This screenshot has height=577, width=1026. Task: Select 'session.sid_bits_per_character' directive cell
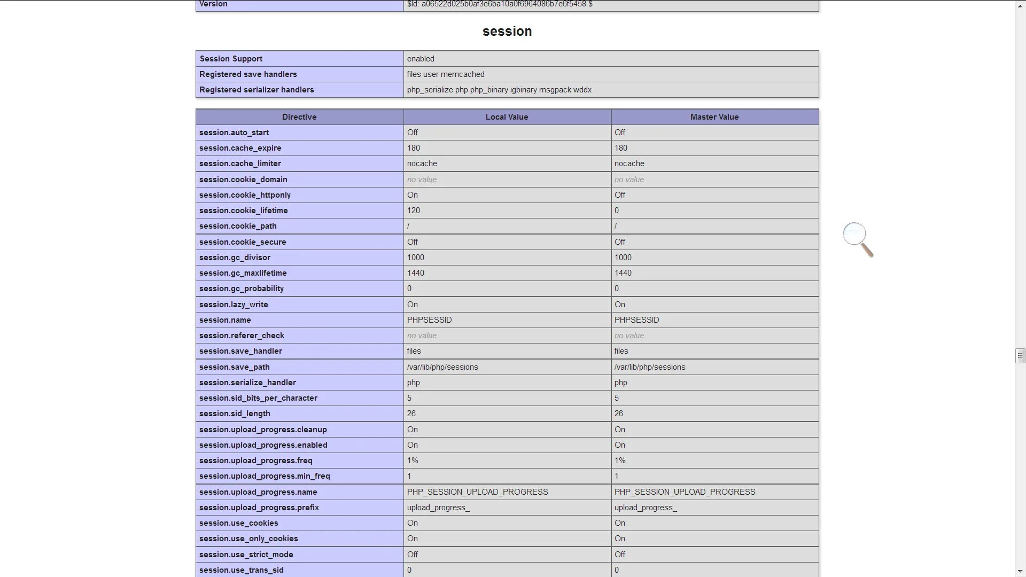pos(299,398)
